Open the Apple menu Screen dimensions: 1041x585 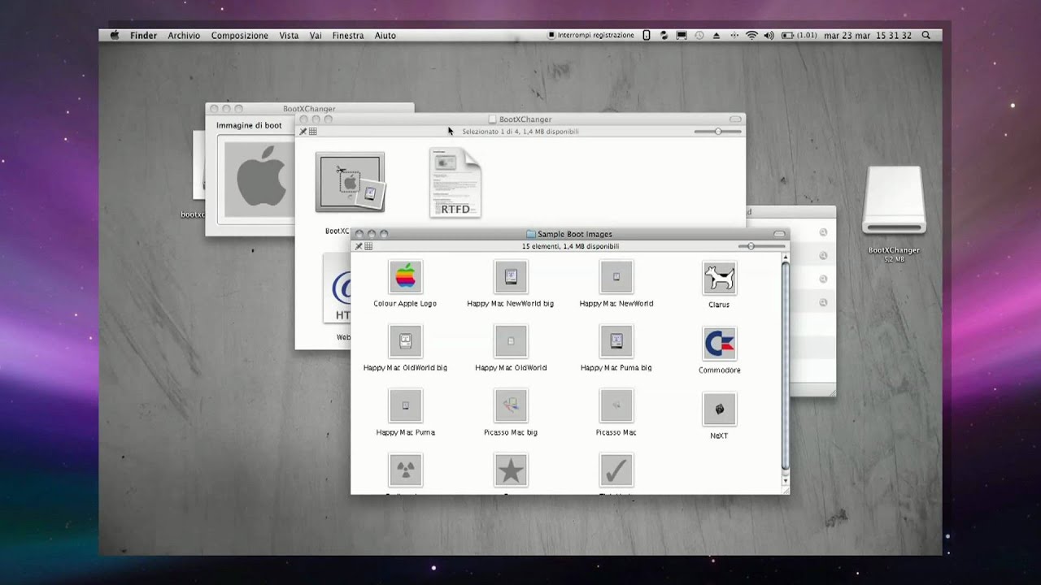(x=115, y=36)
